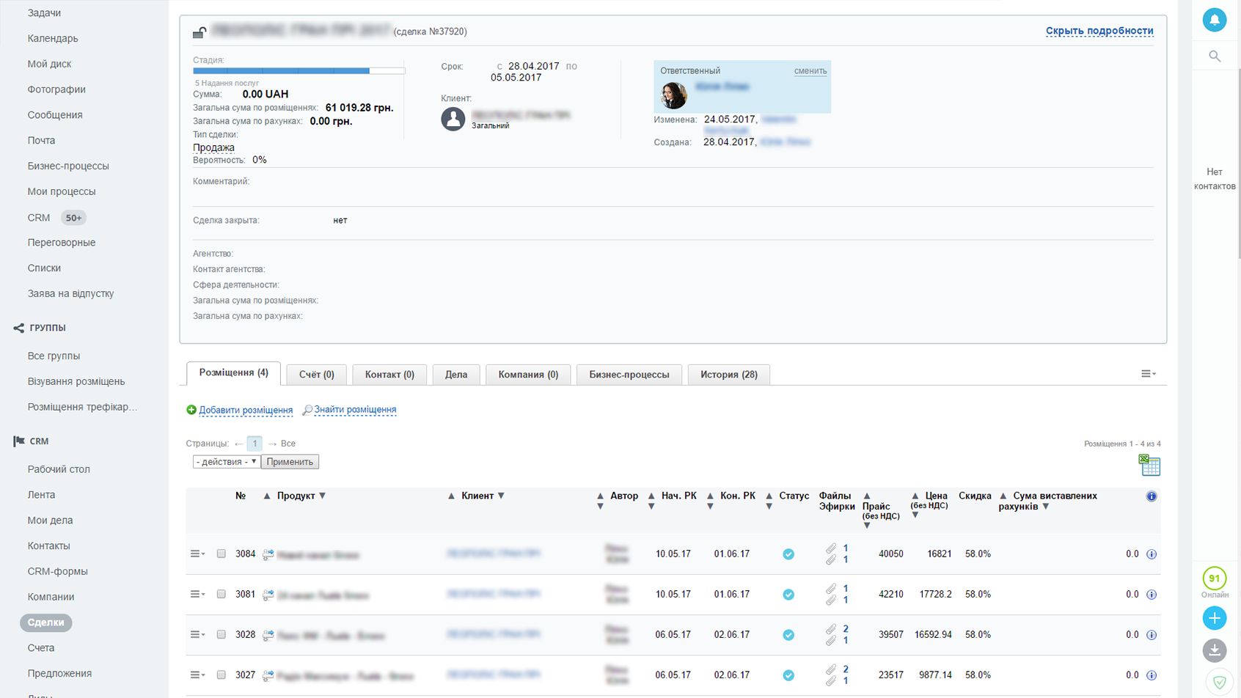Image resolution: width=1241 pixels, height=698 pixels.
Task: Click сменить link for responsible
Action: coord(810,71)
